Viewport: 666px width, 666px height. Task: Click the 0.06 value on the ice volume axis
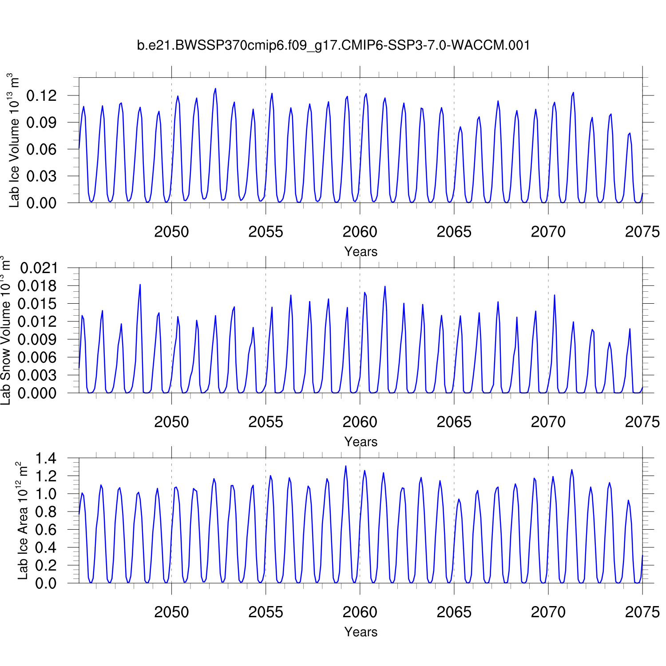click(42, 149)
